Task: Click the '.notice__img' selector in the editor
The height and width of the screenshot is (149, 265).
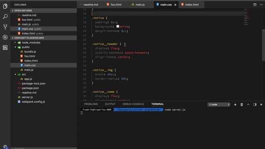Action: point(102,70)
